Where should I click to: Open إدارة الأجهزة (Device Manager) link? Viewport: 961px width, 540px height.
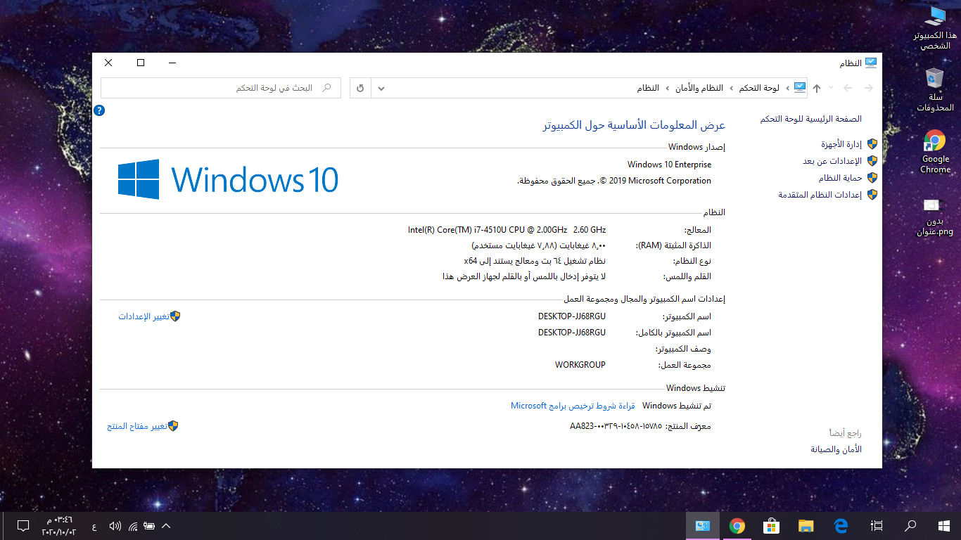pyautogui.click(x=841, y=144)
